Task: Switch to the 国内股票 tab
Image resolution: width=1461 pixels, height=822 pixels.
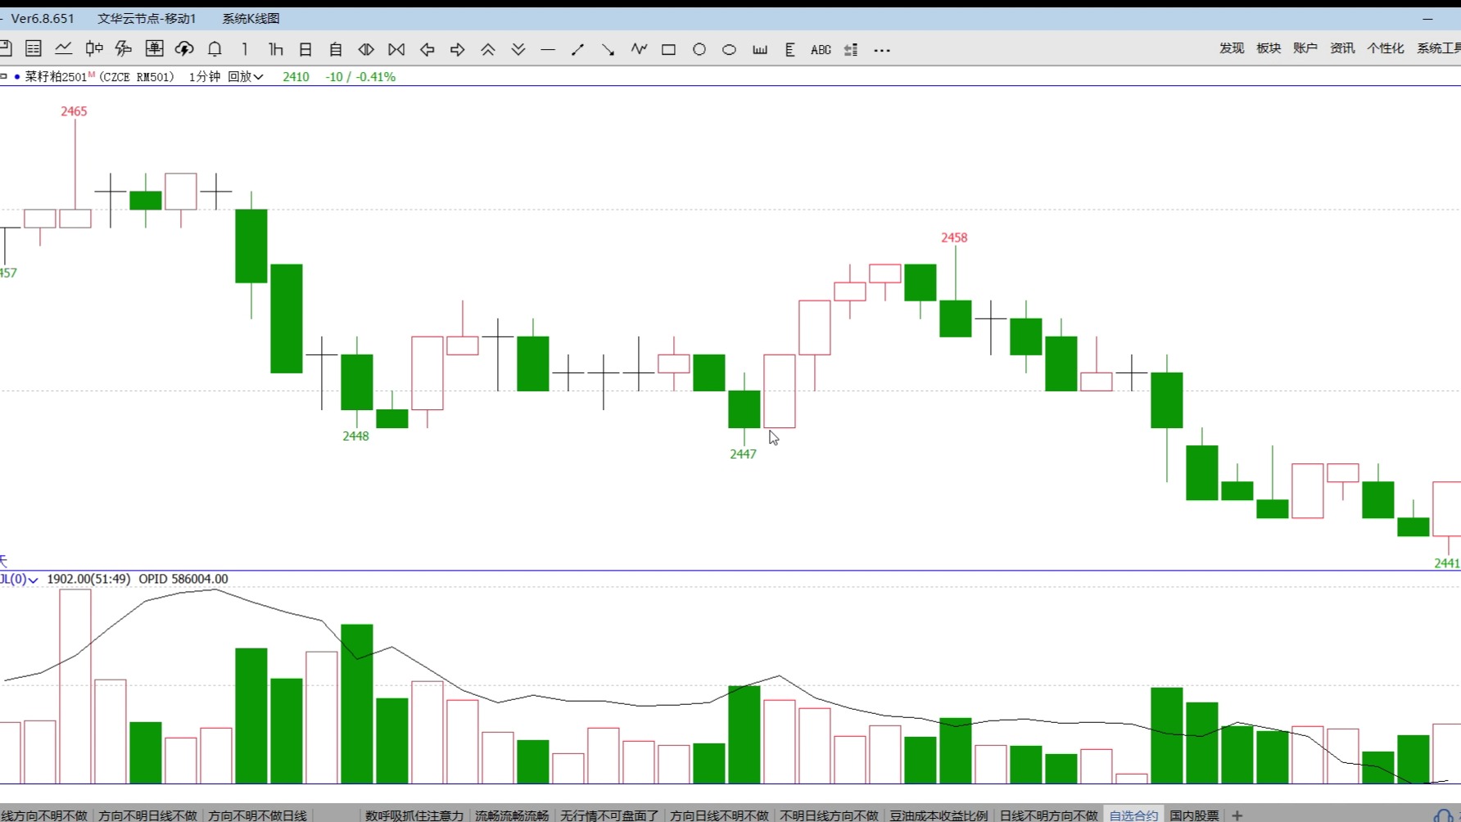Action: point(1193,815)
